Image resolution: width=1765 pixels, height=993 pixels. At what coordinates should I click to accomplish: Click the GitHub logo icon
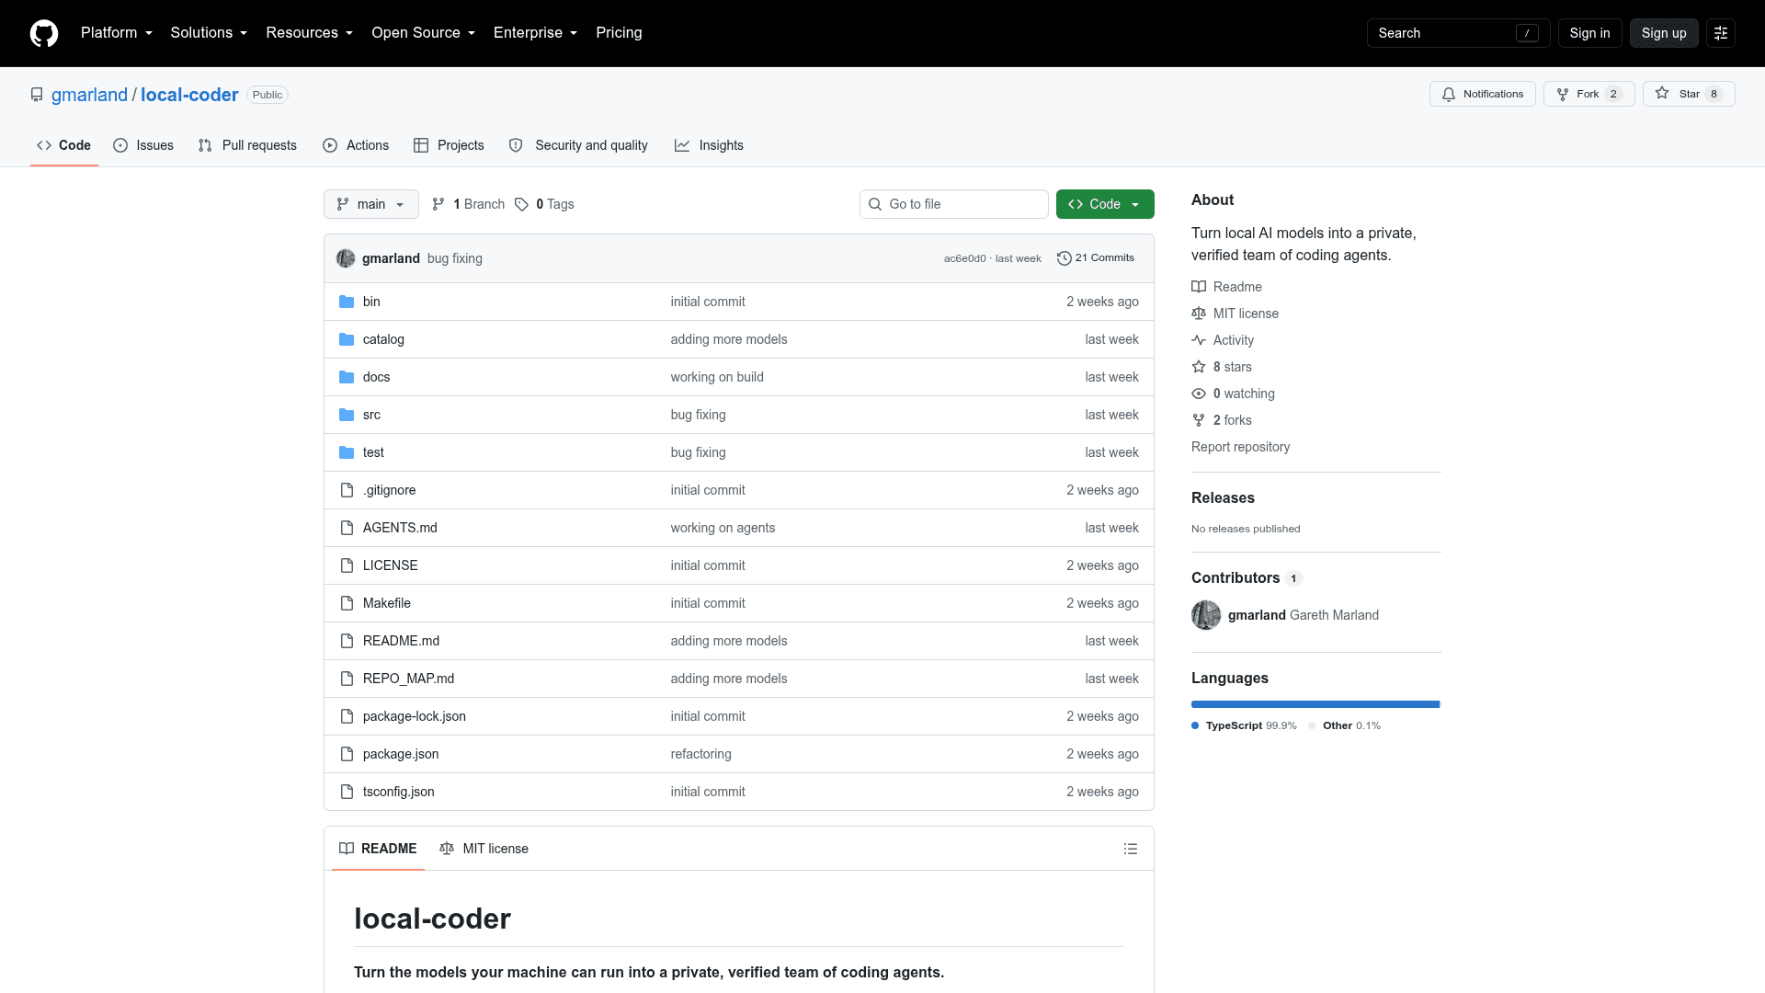tap(44, 33)
